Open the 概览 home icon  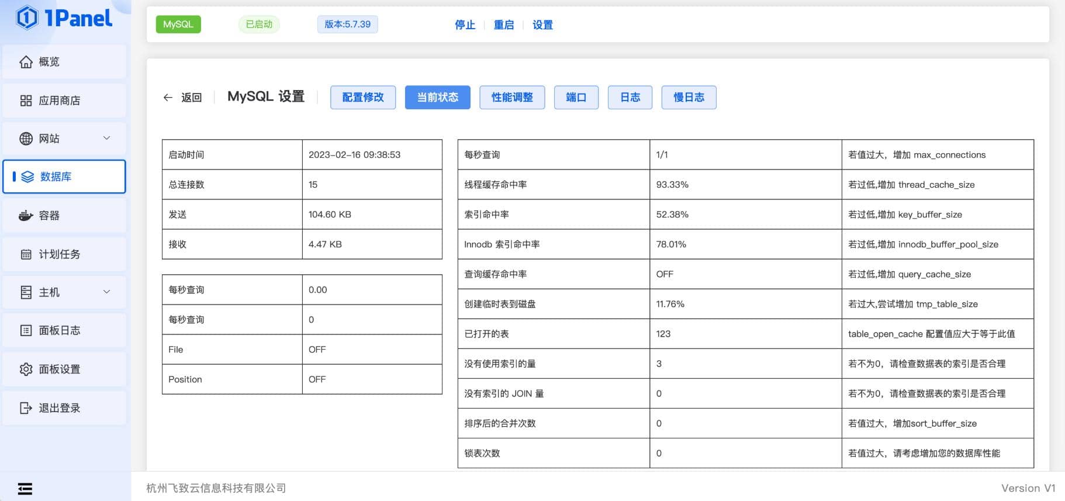[x=26, y=62]
